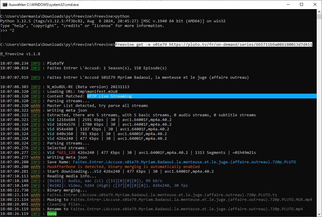Click timestamp 18:07:00.234
The width and height of the screenshot is (322, 217).
(14, 63)
